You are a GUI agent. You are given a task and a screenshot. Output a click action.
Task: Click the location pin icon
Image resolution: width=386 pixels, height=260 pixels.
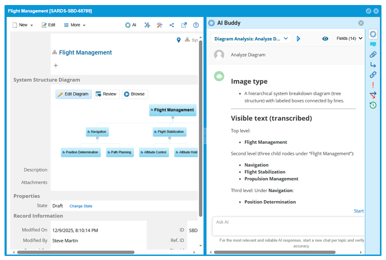[179, 40]
